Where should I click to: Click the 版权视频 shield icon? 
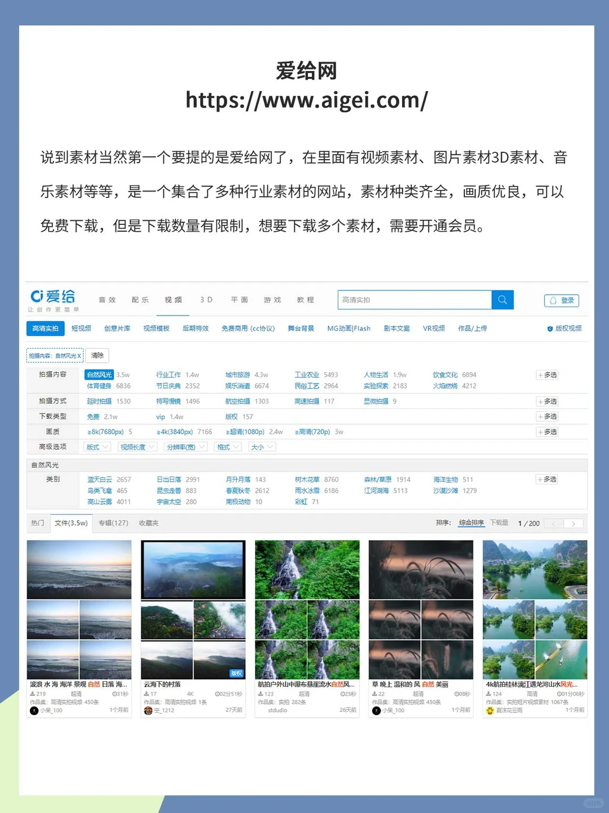[550, 328]
